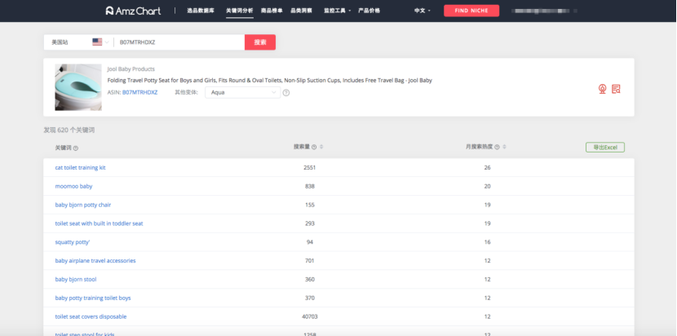Viewport: 677px width, 336px height.
Task: Open the potty seat product thumbnail
Action: tap(78, 87)
